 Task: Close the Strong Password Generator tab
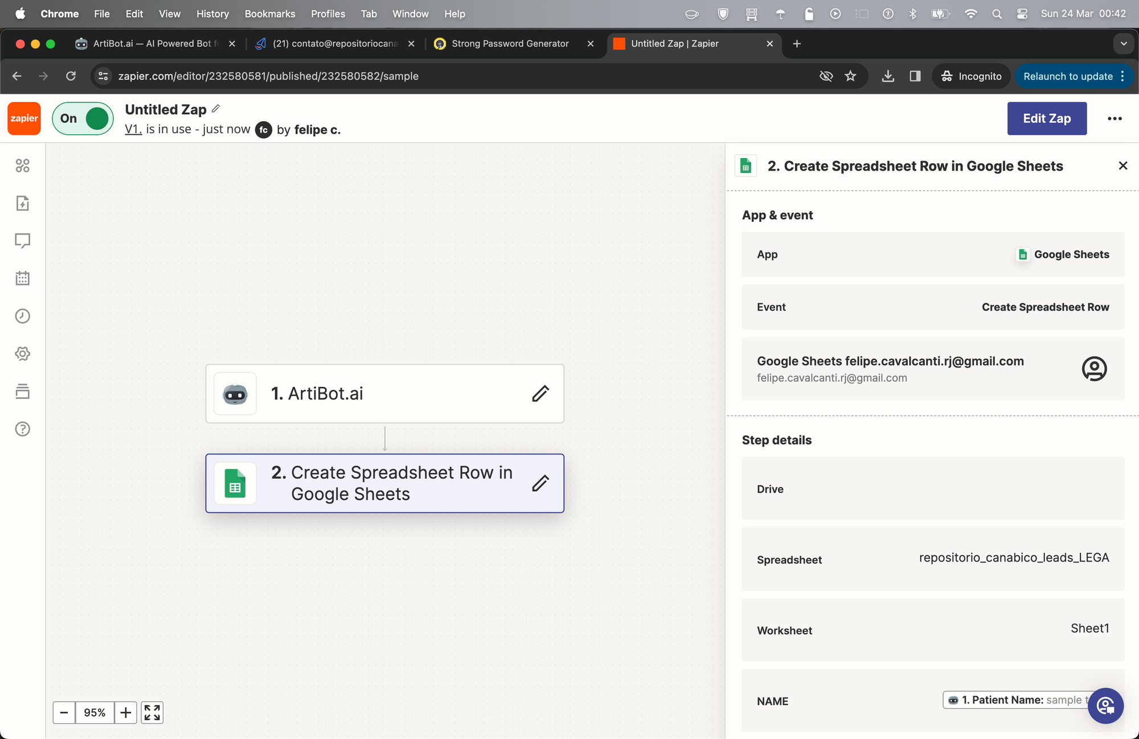click(x=591, y=44)
